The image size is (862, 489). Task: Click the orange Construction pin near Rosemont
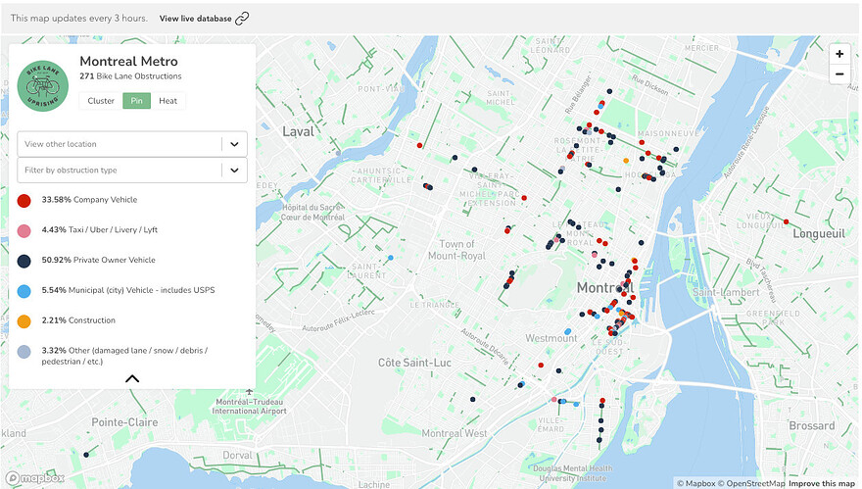tap(626, 161)
